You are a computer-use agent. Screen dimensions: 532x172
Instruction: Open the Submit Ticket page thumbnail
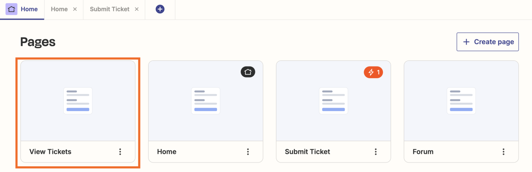pyautogui.click(x=333, y=101)
